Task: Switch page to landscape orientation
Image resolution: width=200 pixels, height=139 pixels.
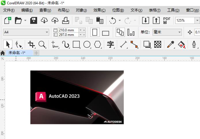Action: click(x=106, y=33)
